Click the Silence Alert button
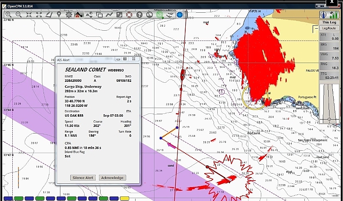The height and width of the screenshot is (201, 343). point(83,178)
